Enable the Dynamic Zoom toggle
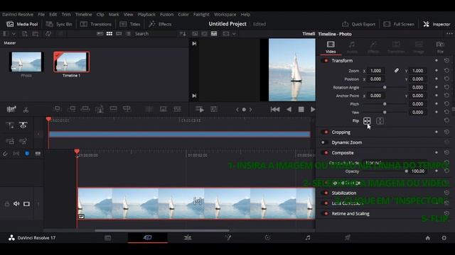Viewport: 455px width, 255px height. pos(323,142)
